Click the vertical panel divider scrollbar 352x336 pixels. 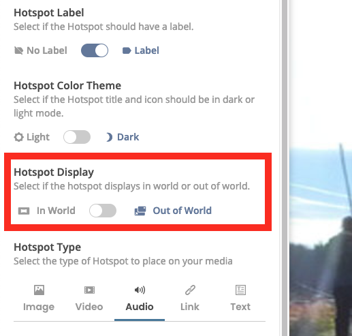(285, 168)
